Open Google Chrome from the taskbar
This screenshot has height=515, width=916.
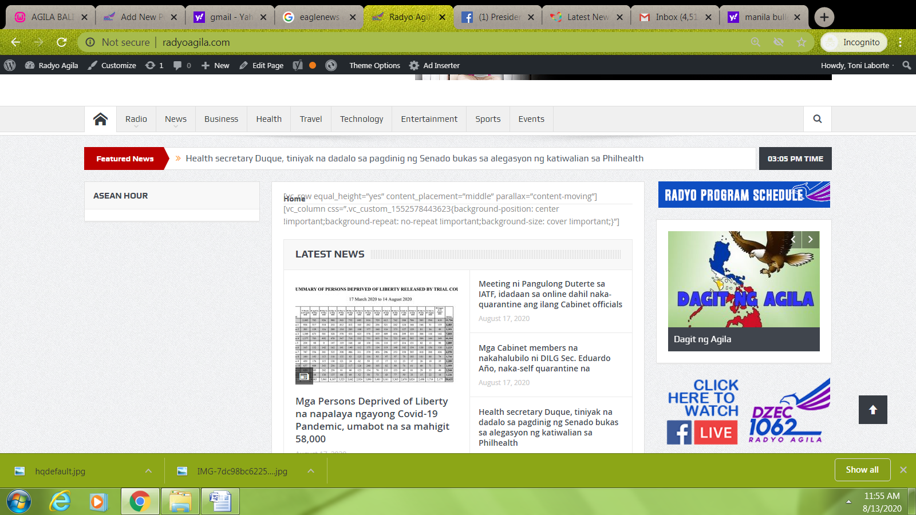140,502
